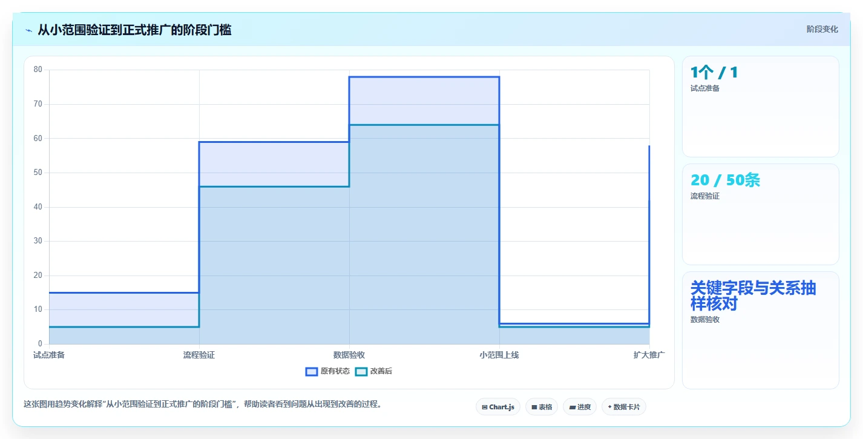Viewport: 863px width, 439px height.
Task: Click the 改善后 legend color box
Action: 361,371
